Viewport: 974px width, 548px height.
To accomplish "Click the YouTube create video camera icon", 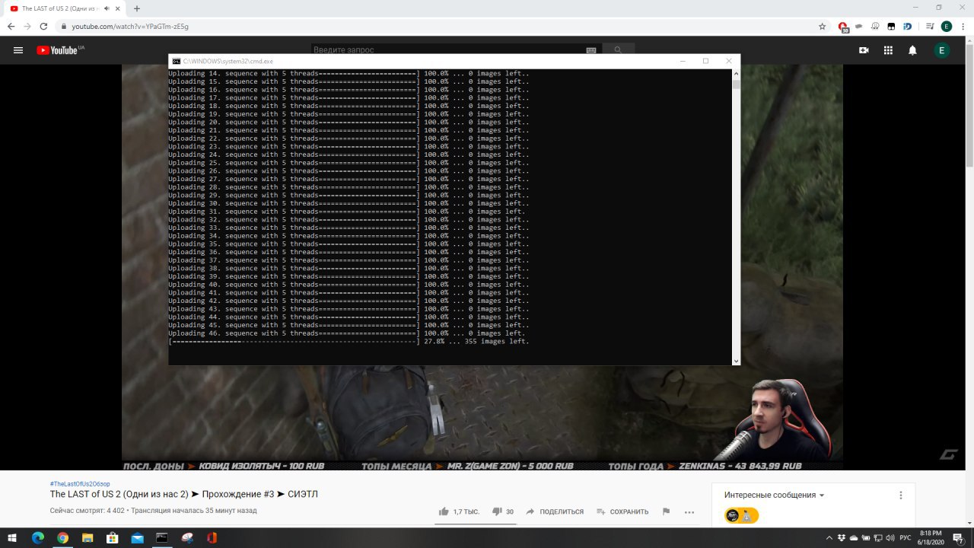I will 864,50.
